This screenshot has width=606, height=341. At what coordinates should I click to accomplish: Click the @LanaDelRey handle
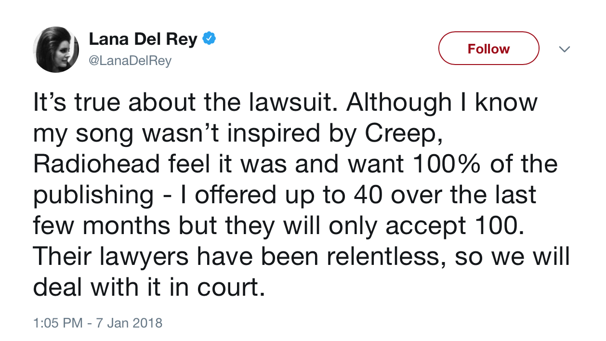pyautogui.click(x=130, y=61)
